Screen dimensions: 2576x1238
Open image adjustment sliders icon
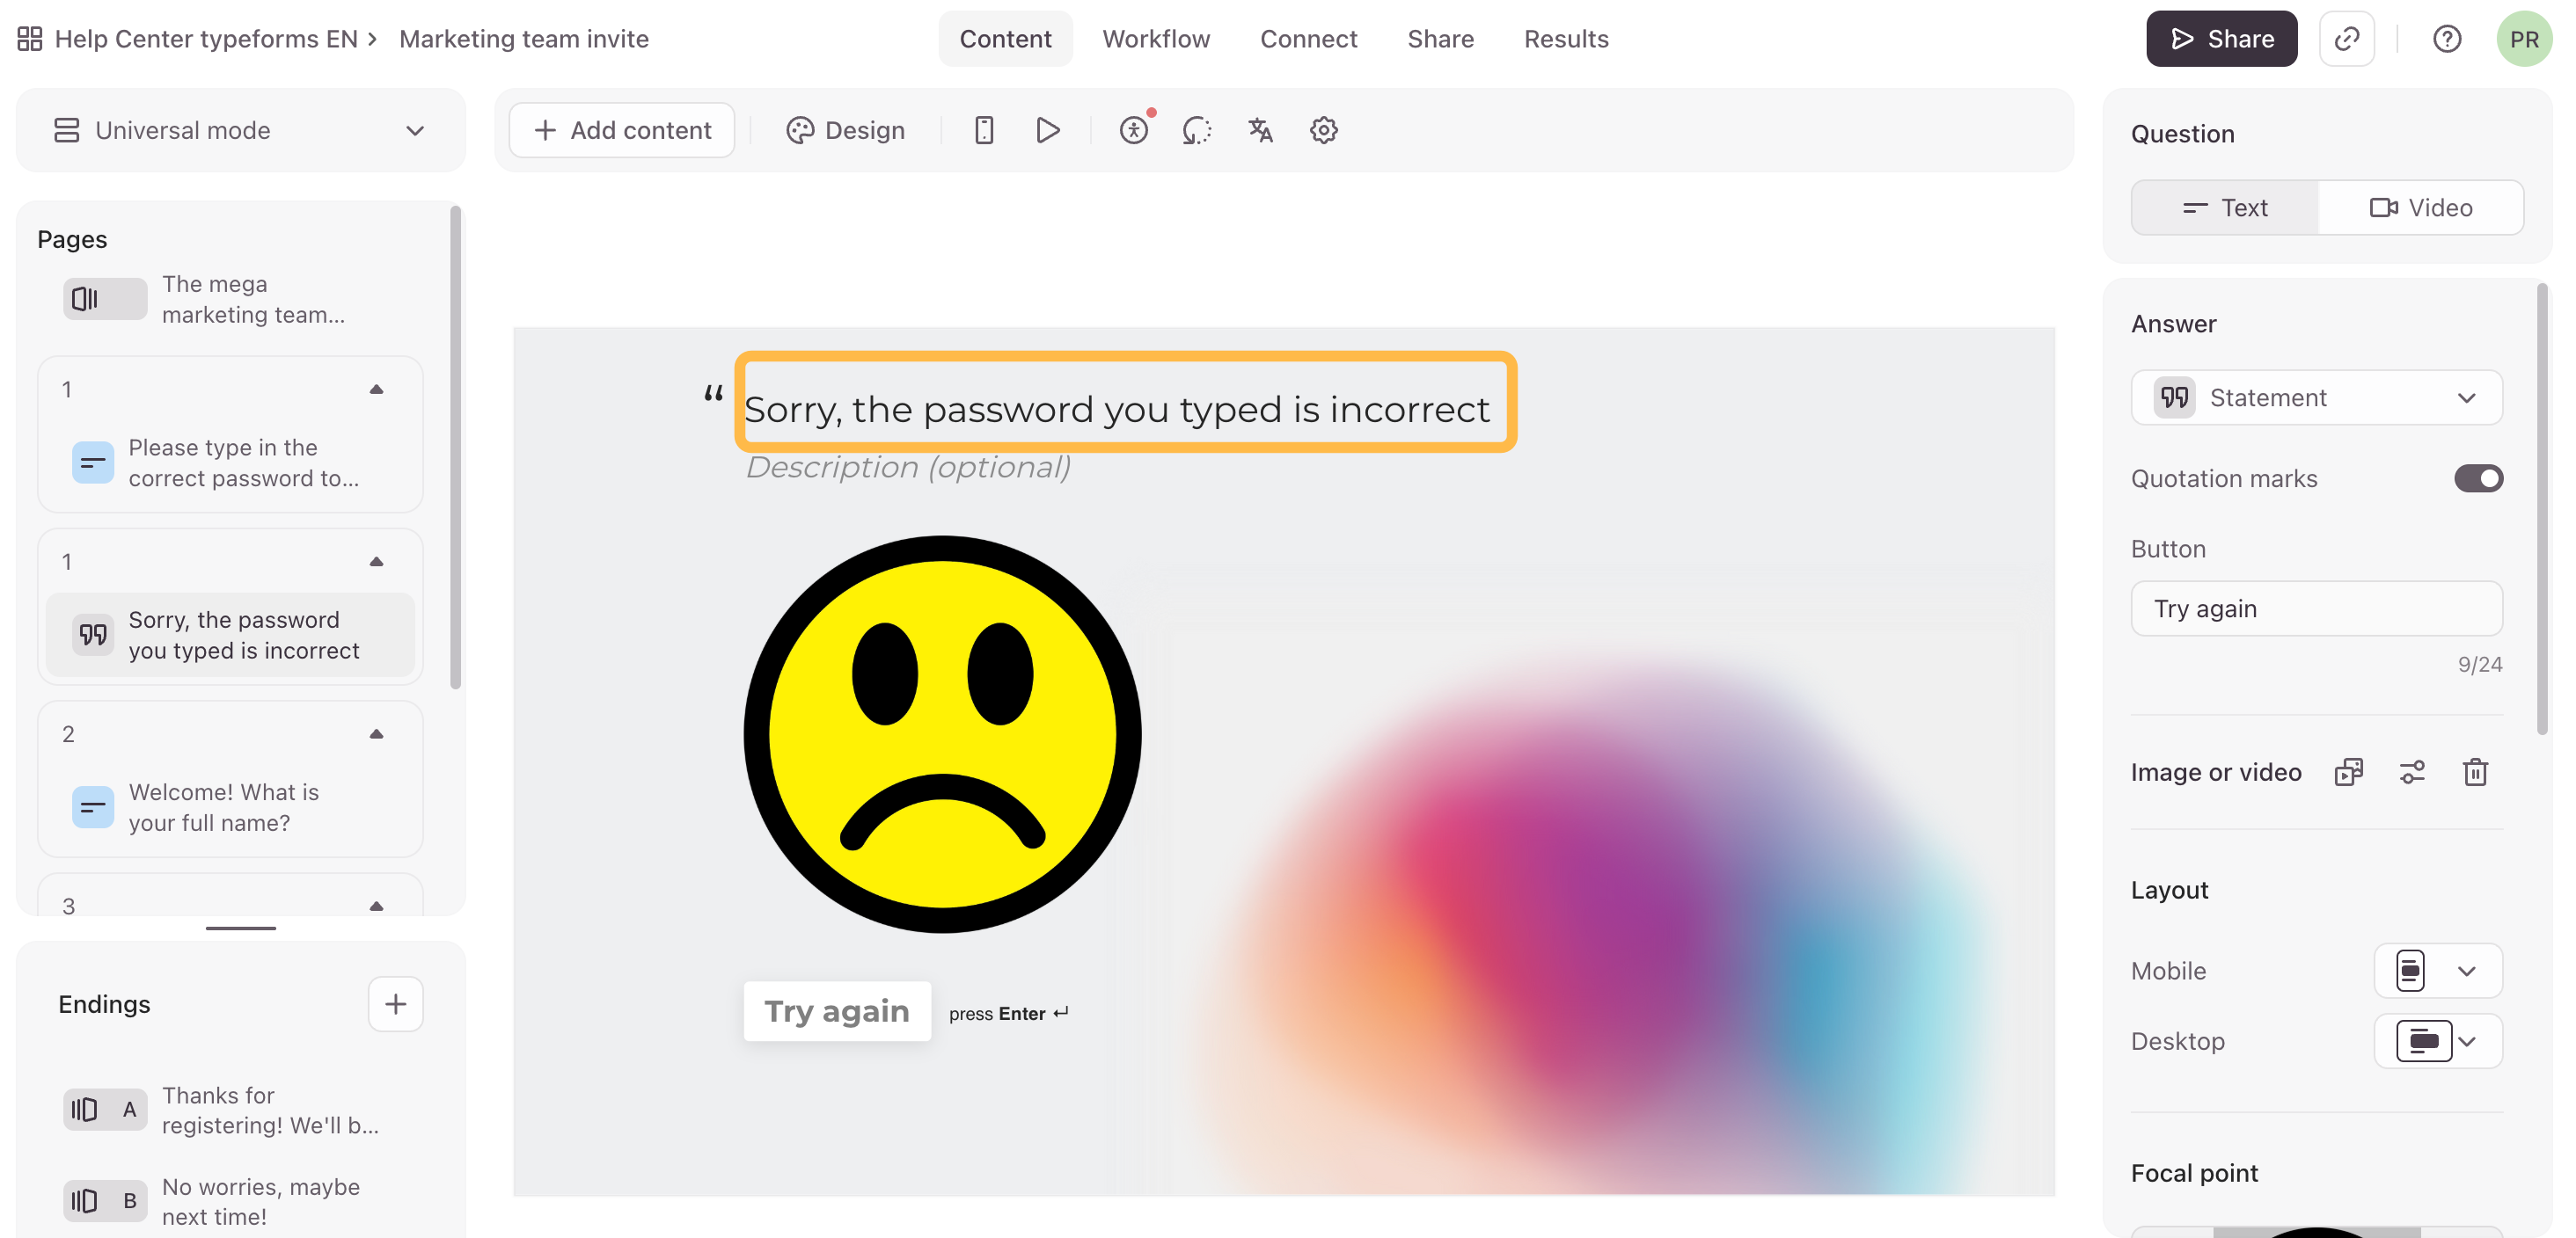[x=2412, y=771]
